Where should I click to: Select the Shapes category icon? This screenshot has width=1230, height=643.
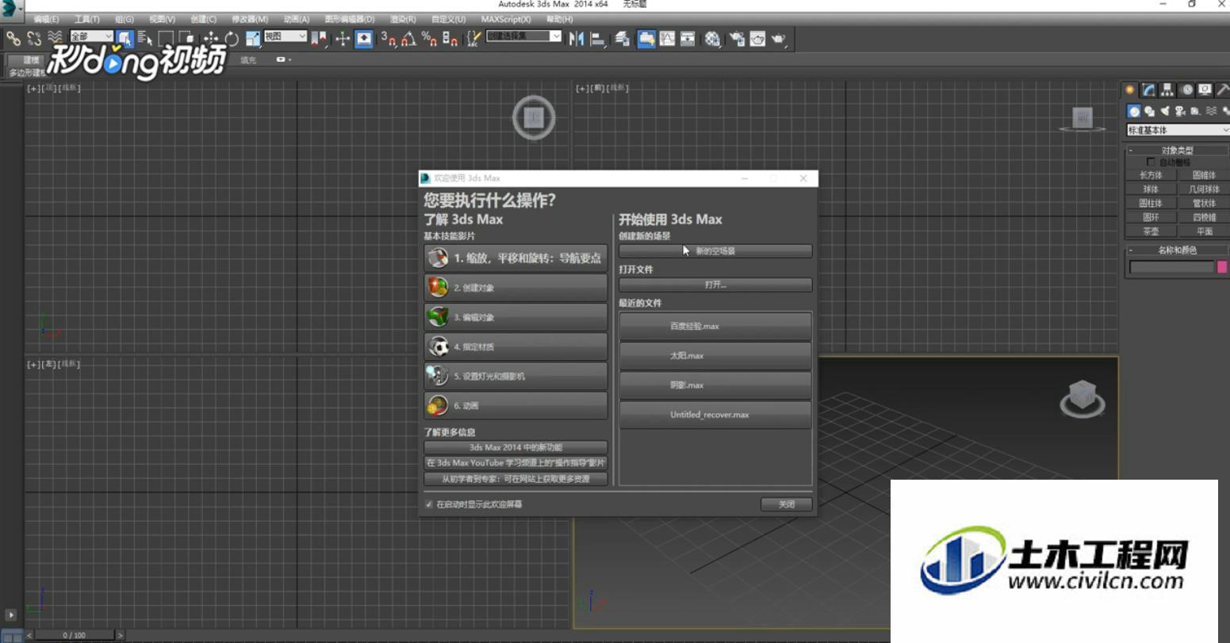pyautogui.click(x=1149, y=111)
